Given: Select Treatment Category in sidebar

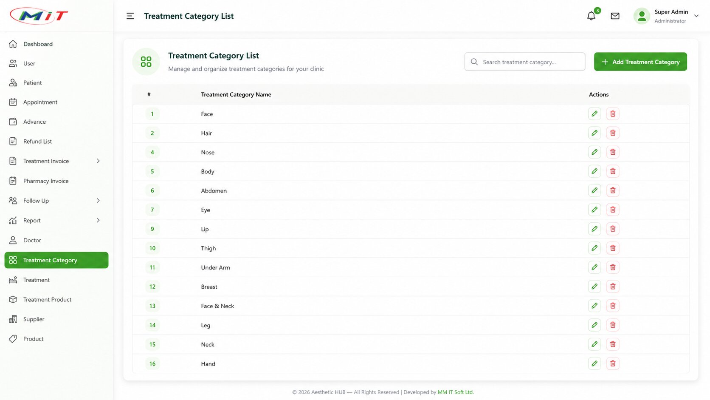Looking at the screenshot, I should (56, 260).
